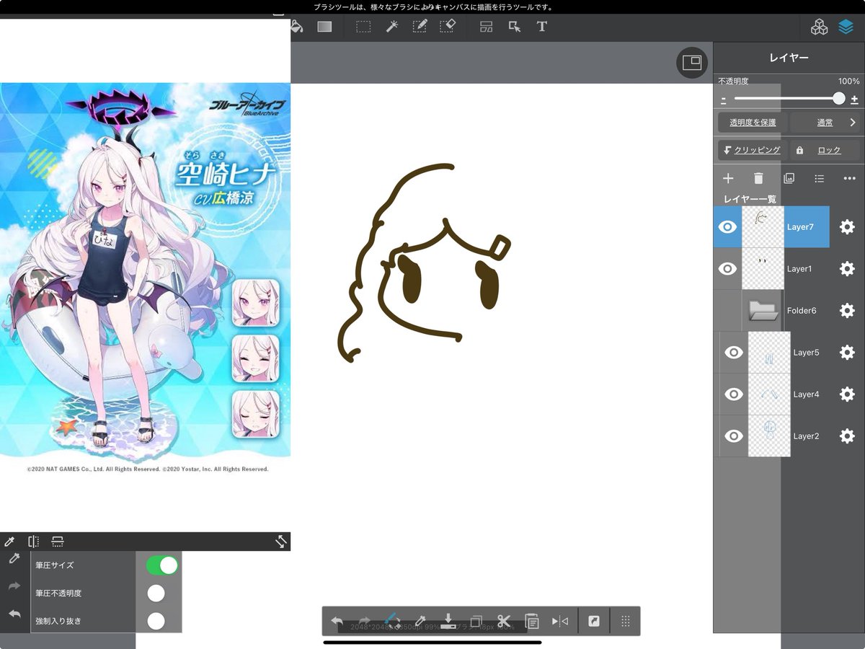Flip reference image vertically

pyautogui.click(x=58, y=542)
